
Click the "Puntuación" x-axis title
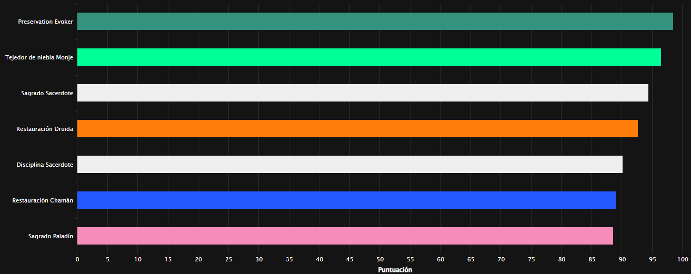pos(395,270)
